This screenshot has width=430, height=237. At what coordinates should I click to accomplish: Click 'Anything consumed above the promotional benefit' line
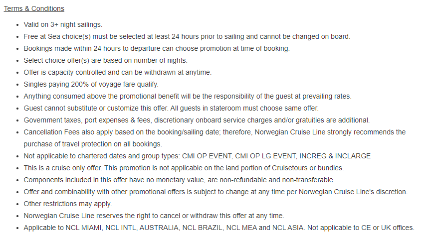187,96
